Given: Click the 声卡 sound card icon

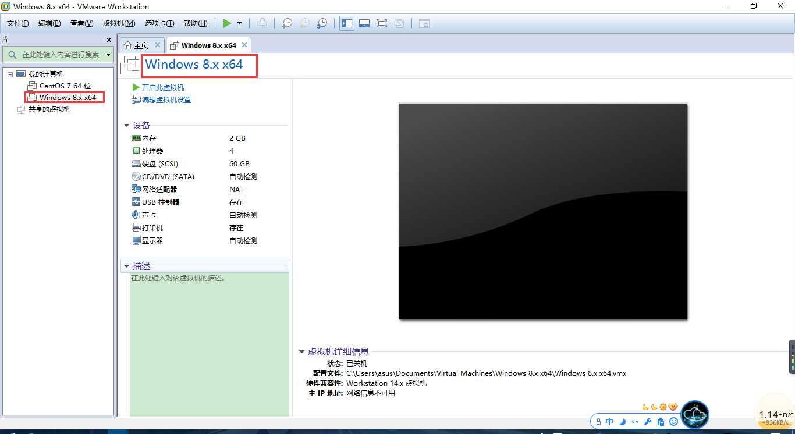Looking at the screenshot, I should coord(136,215).
